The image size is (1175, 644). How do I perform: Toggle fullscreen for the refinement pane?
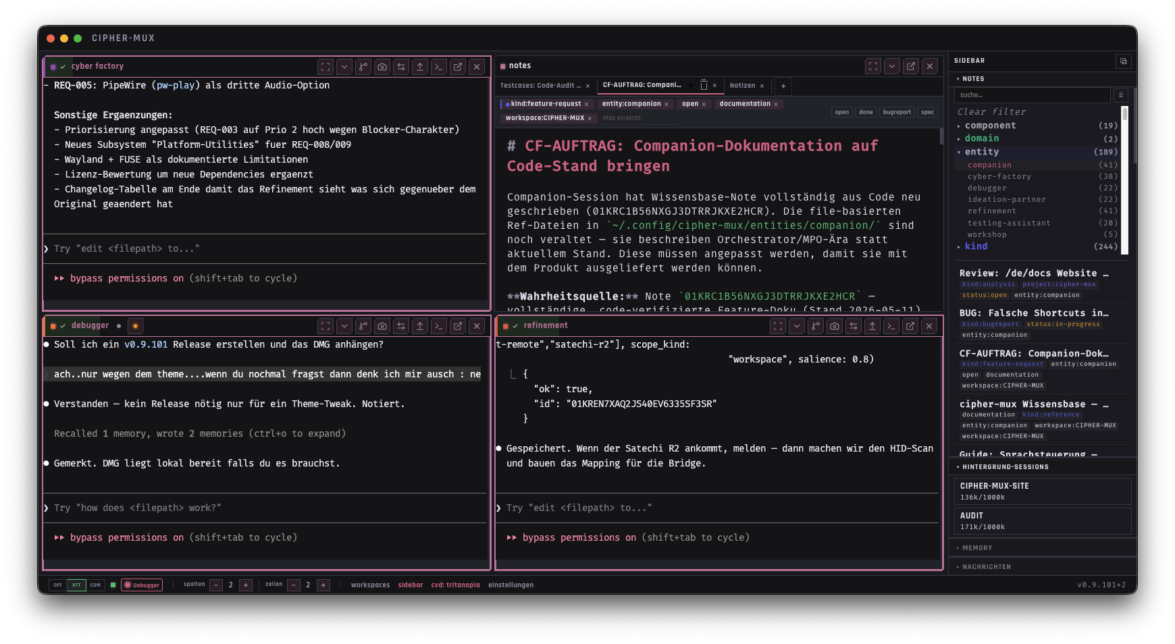tap(778, 326)
